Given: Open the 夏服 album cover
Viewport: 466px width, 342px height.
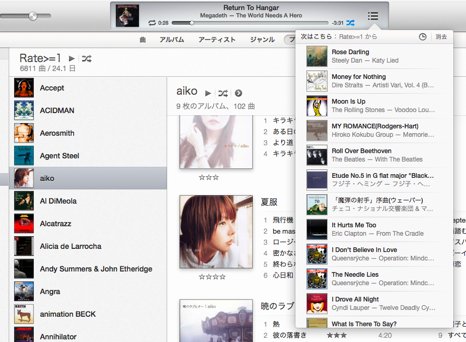Looking at the screenshot, I should pos(216,232).
